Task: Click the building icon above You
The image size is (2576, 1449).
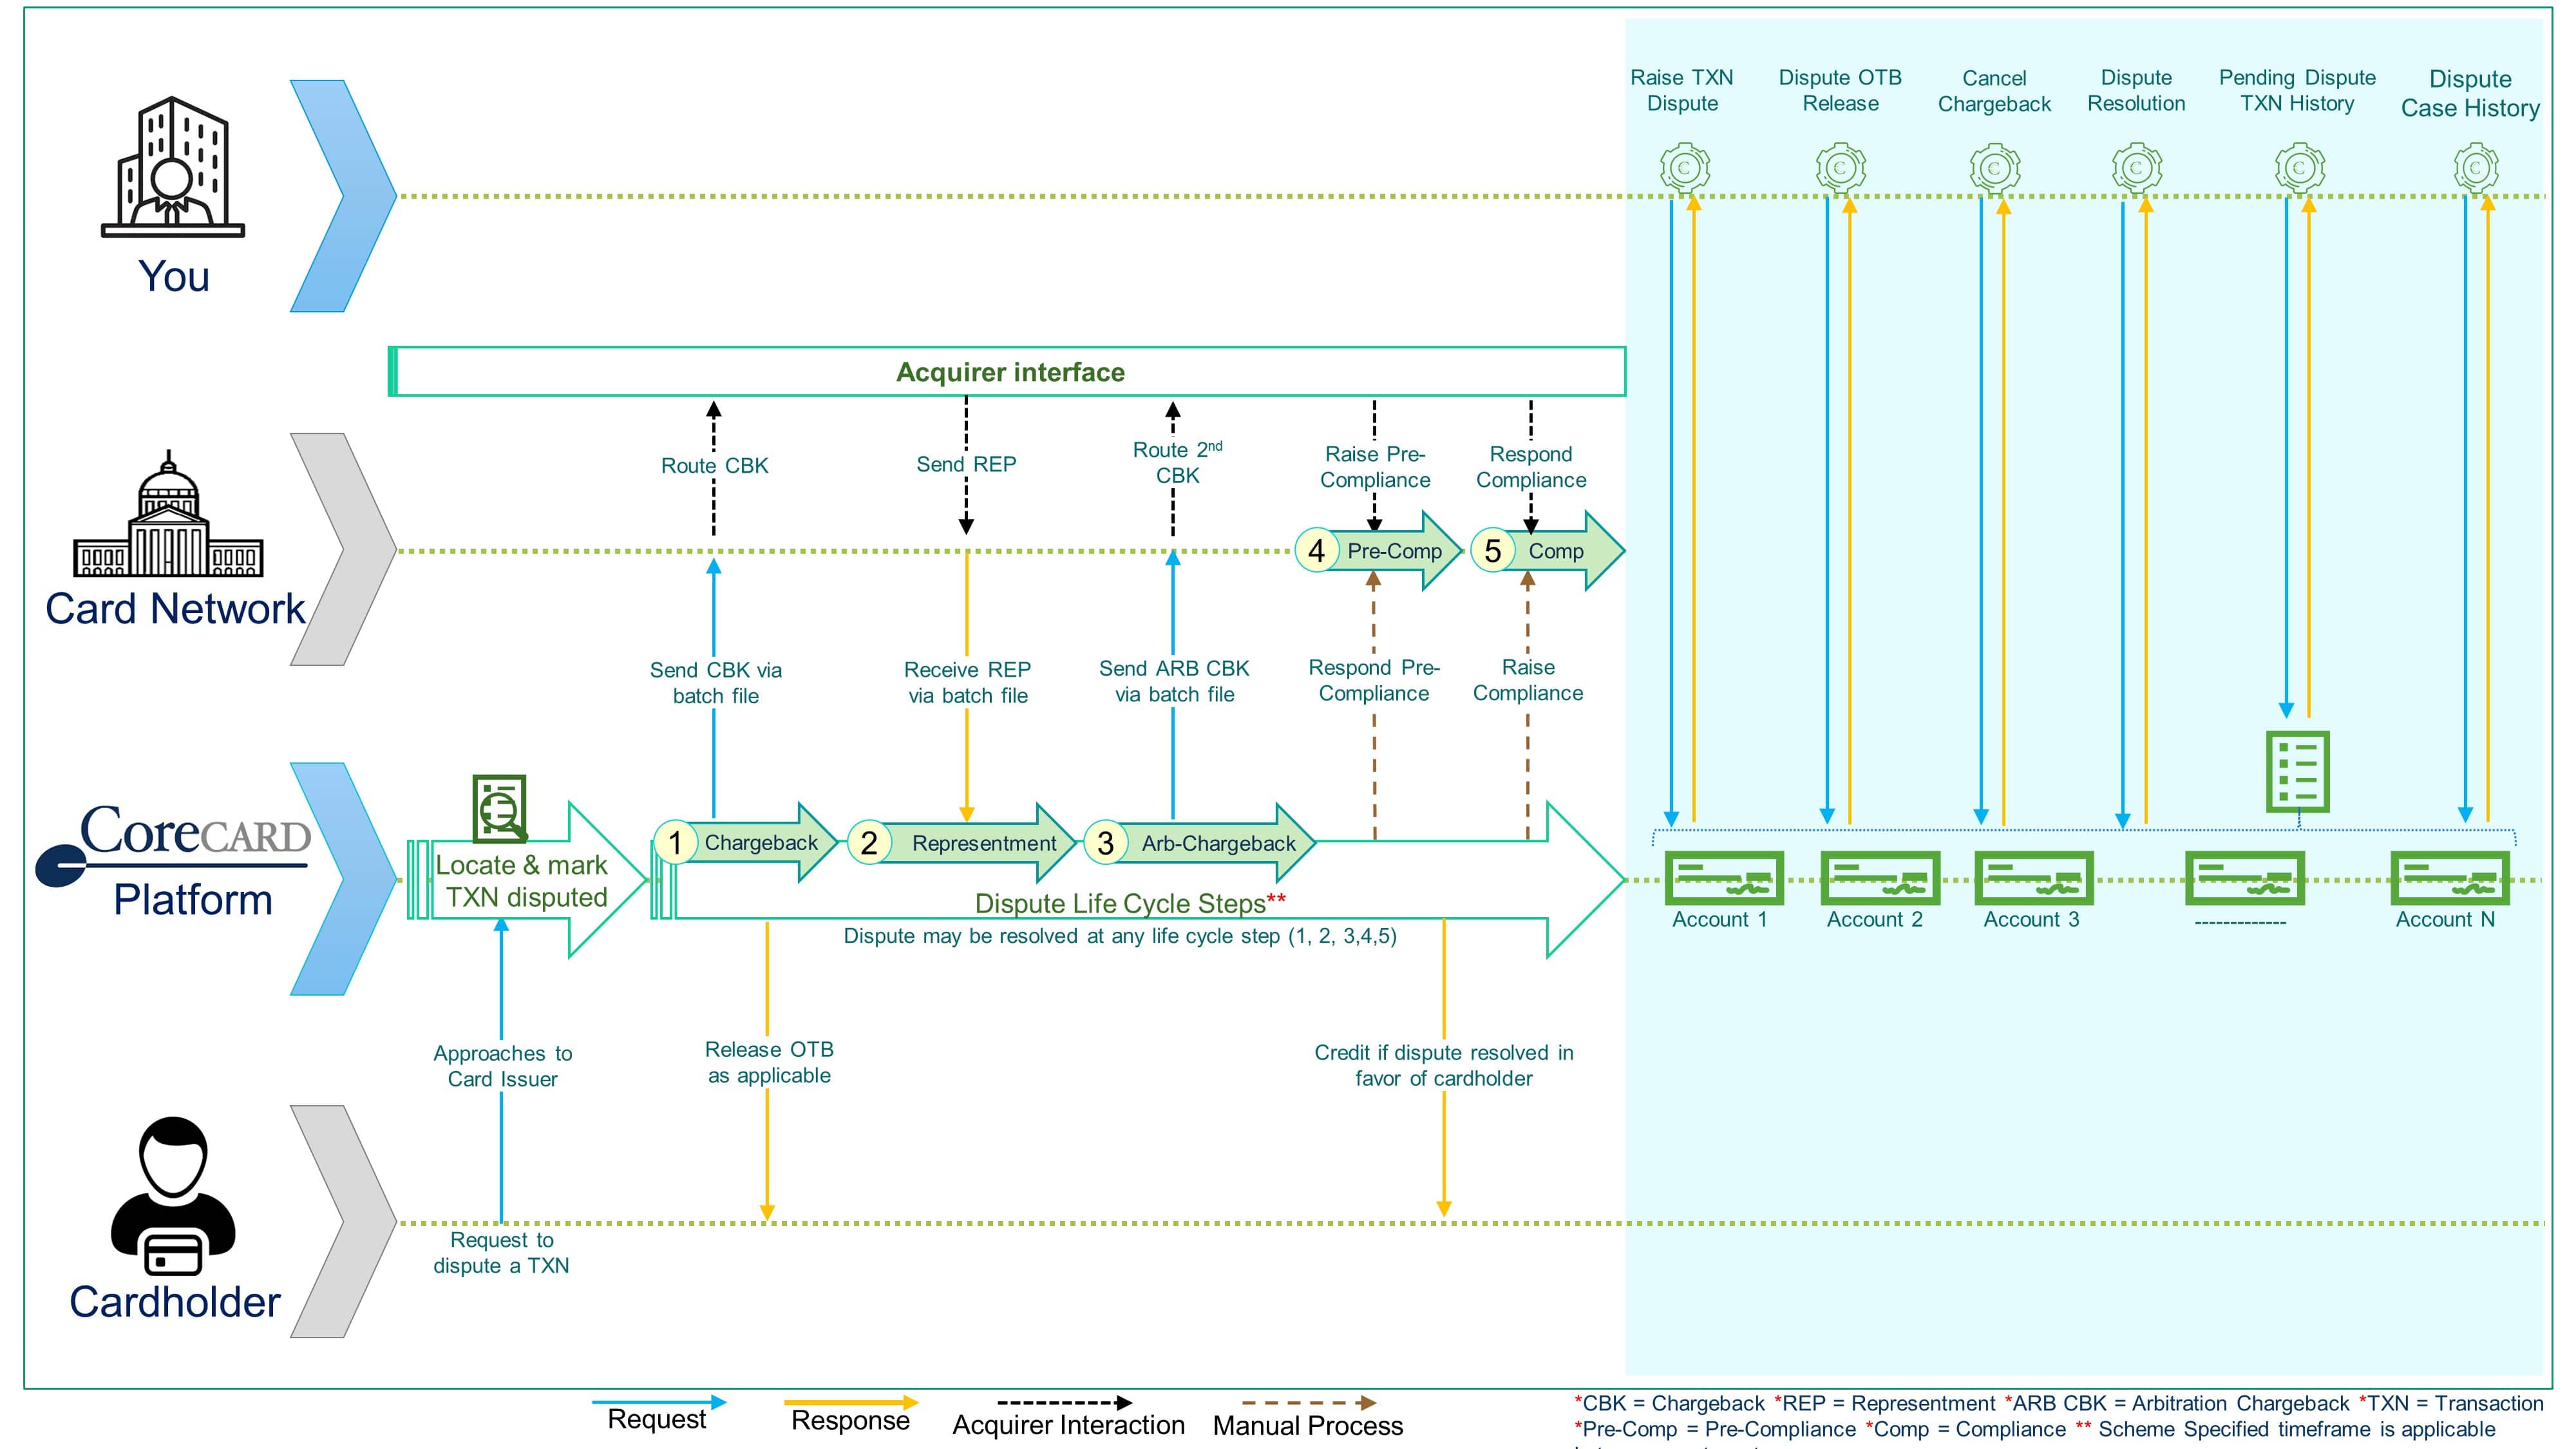Action: [173, 167]
